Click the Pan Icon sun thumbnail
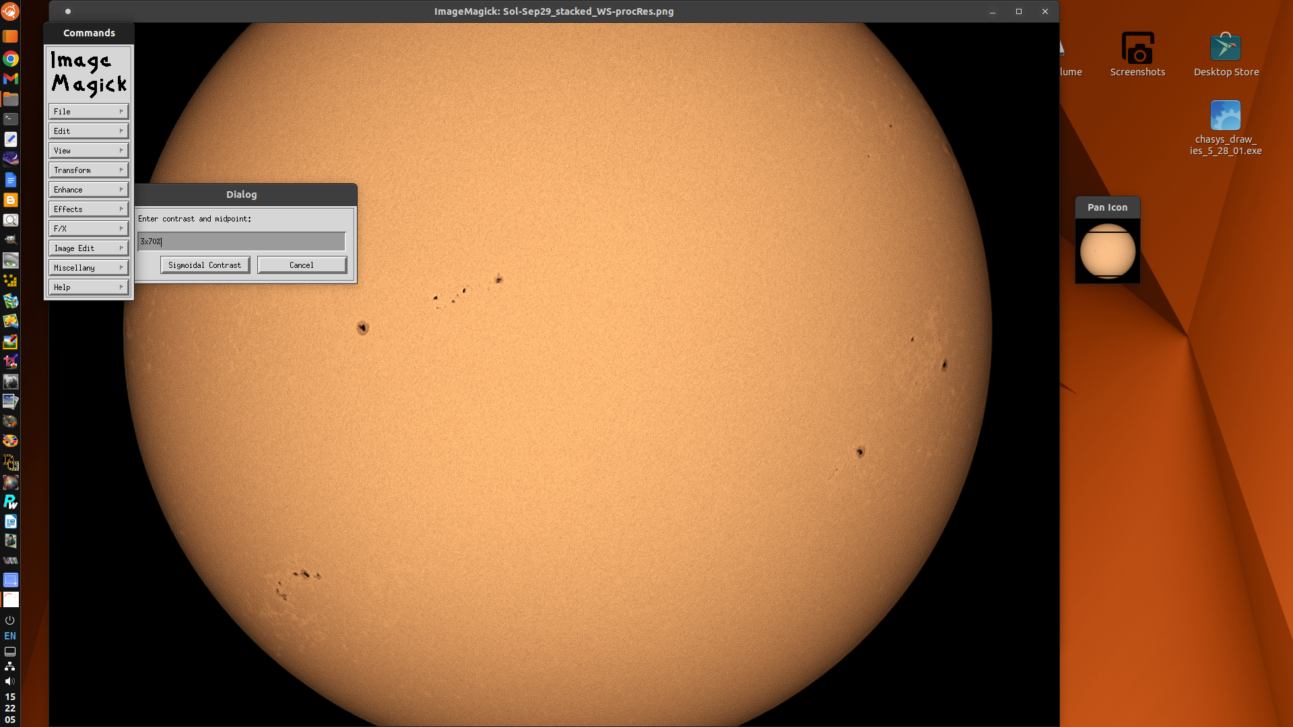Screen dimensions: 1293x727 tap(1107, 251)
